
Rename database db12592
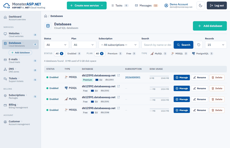click(199, 88)
